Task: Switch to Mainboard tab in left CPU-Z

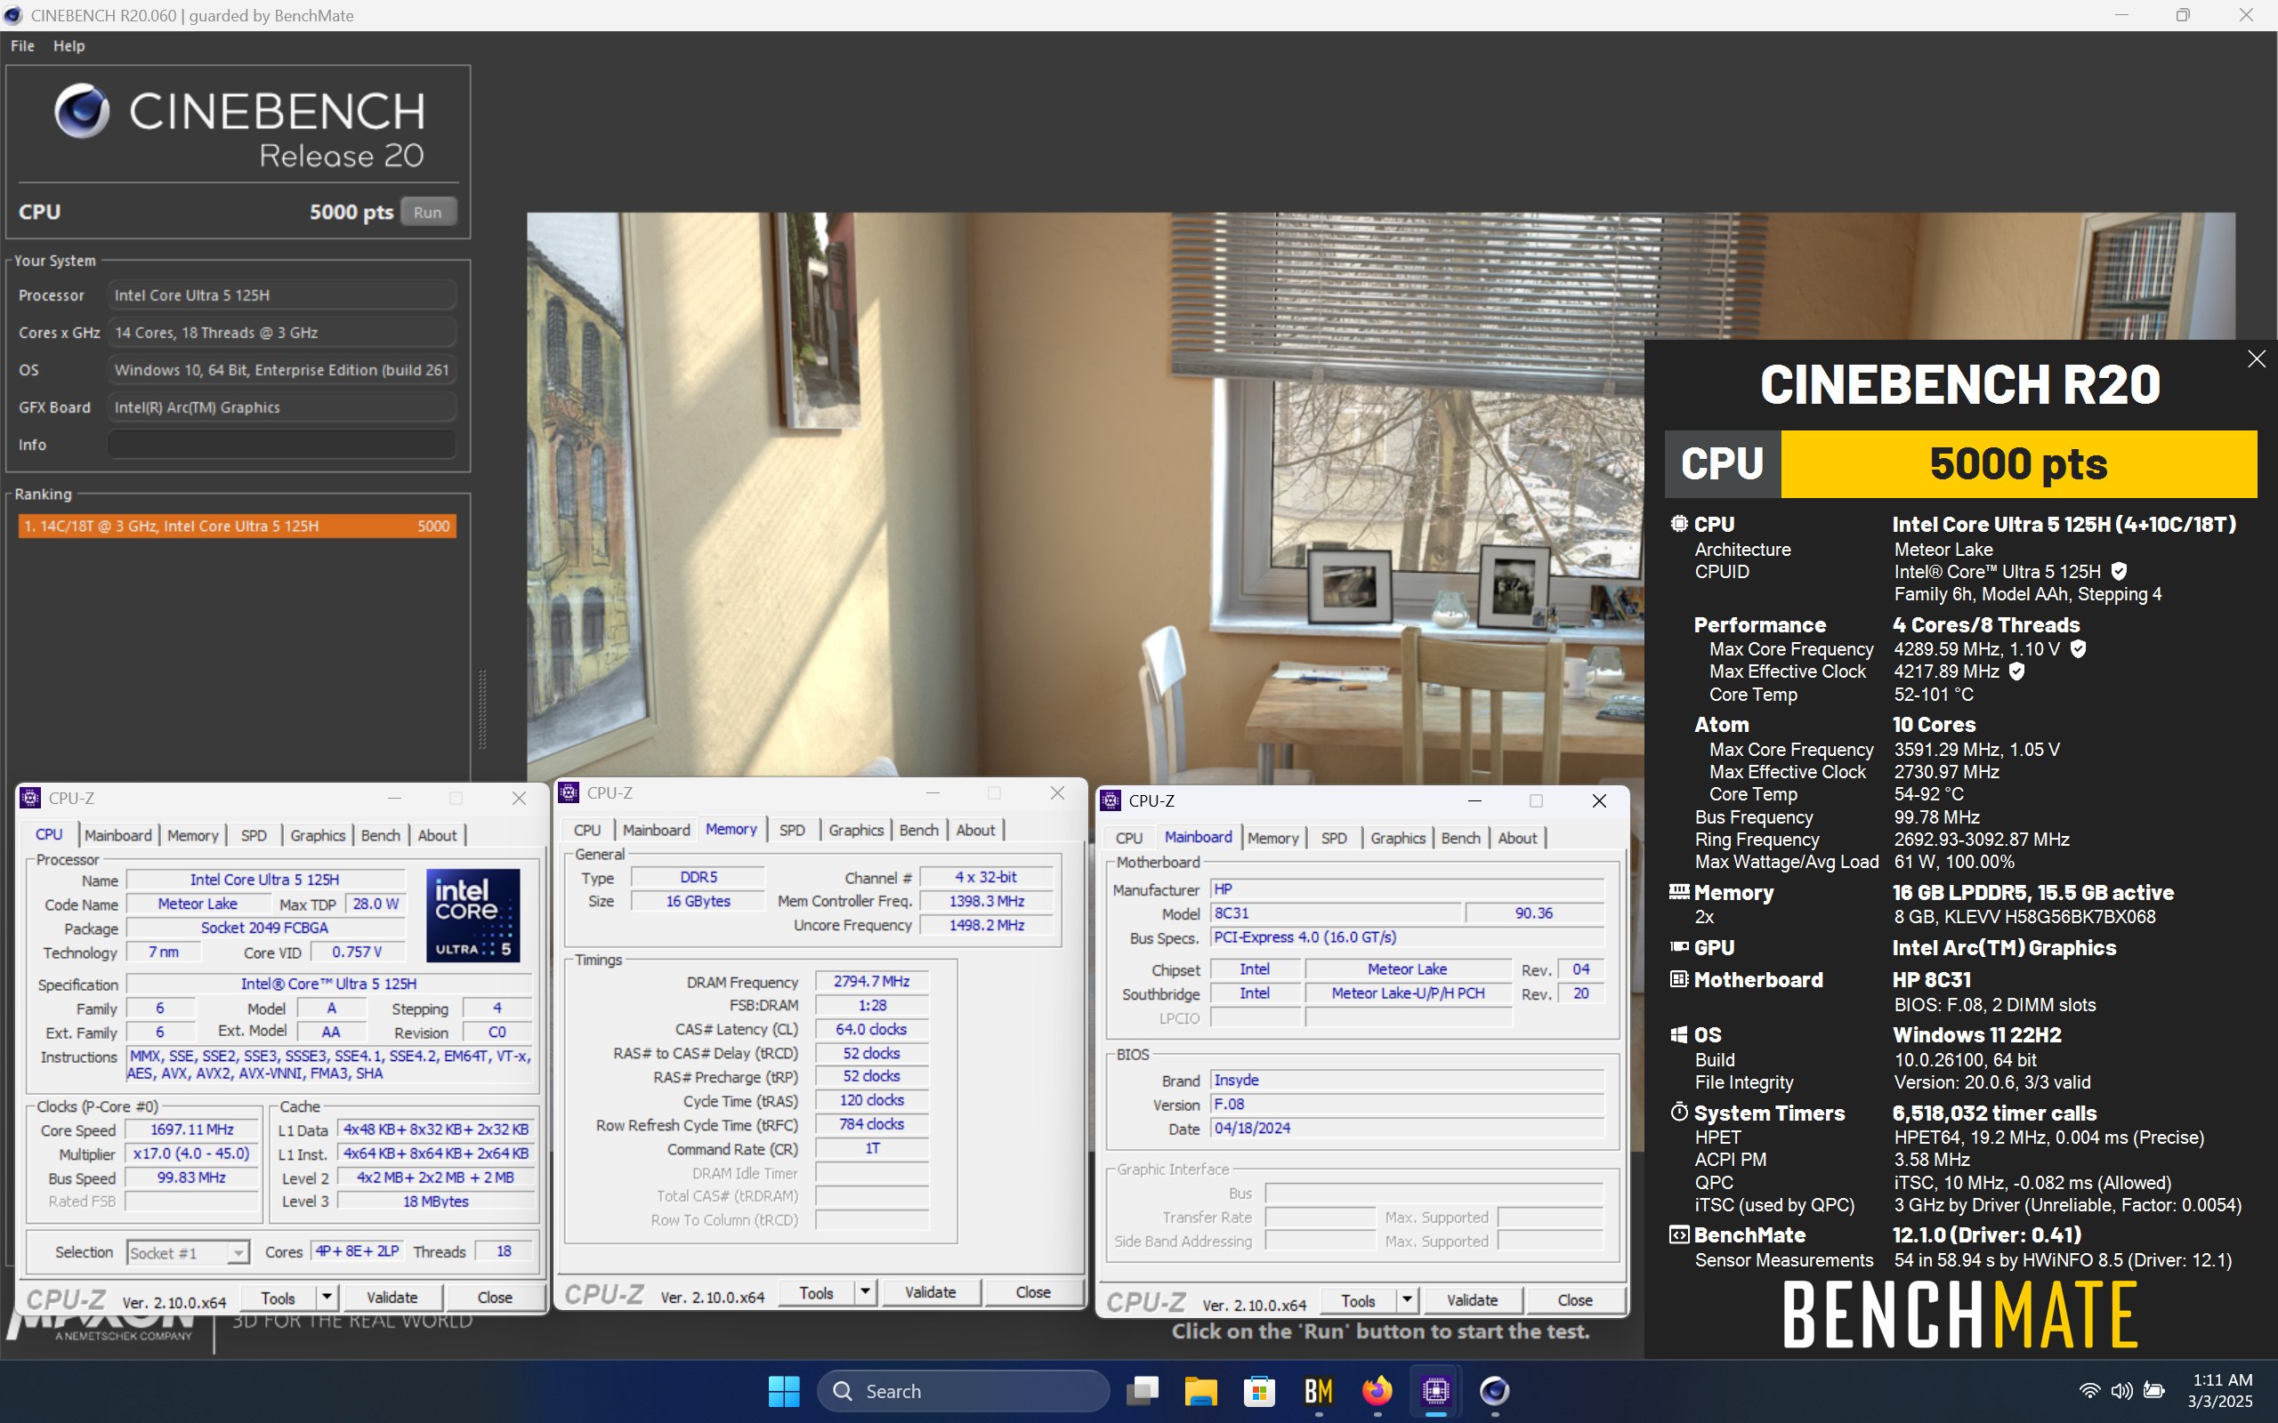Action: coord(117,835)
